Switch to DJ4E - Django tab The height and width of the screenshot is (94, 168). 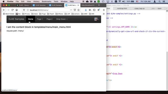click(23, 5)
